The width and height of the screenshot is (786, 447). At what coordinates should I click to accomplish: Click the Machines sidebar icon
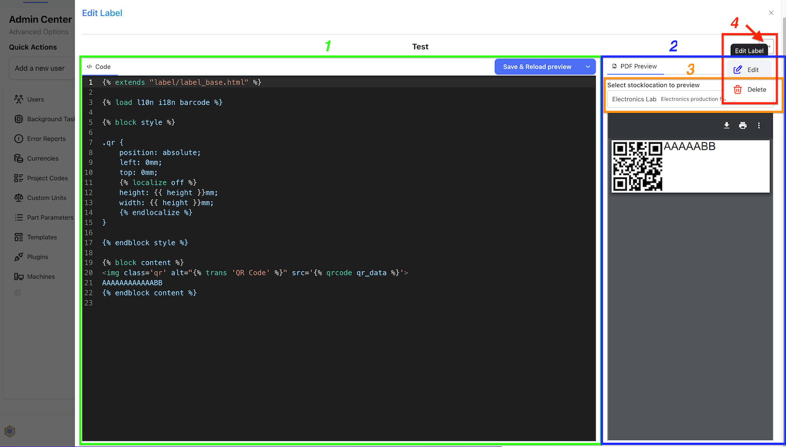19,277
